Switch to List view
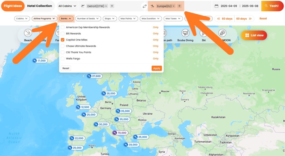The image size is (285, 156). [254, 35]
